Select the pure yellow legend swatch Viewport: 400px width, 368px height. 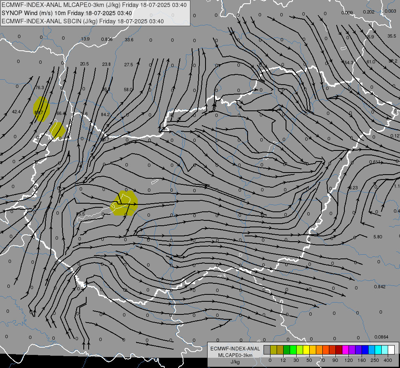(306, 350)
